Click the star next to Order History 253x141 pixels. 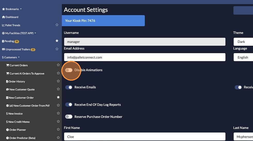point(58,81)
